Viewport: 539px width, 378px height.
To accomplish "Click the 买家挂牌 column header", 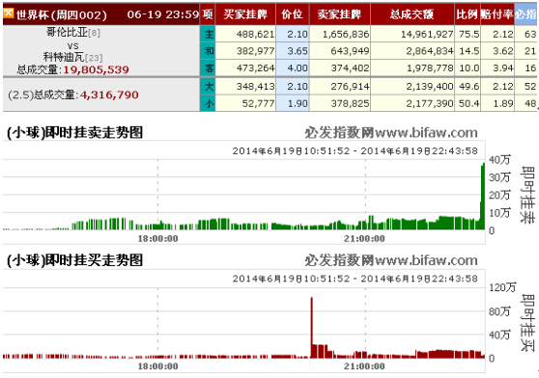I will 245,14.
